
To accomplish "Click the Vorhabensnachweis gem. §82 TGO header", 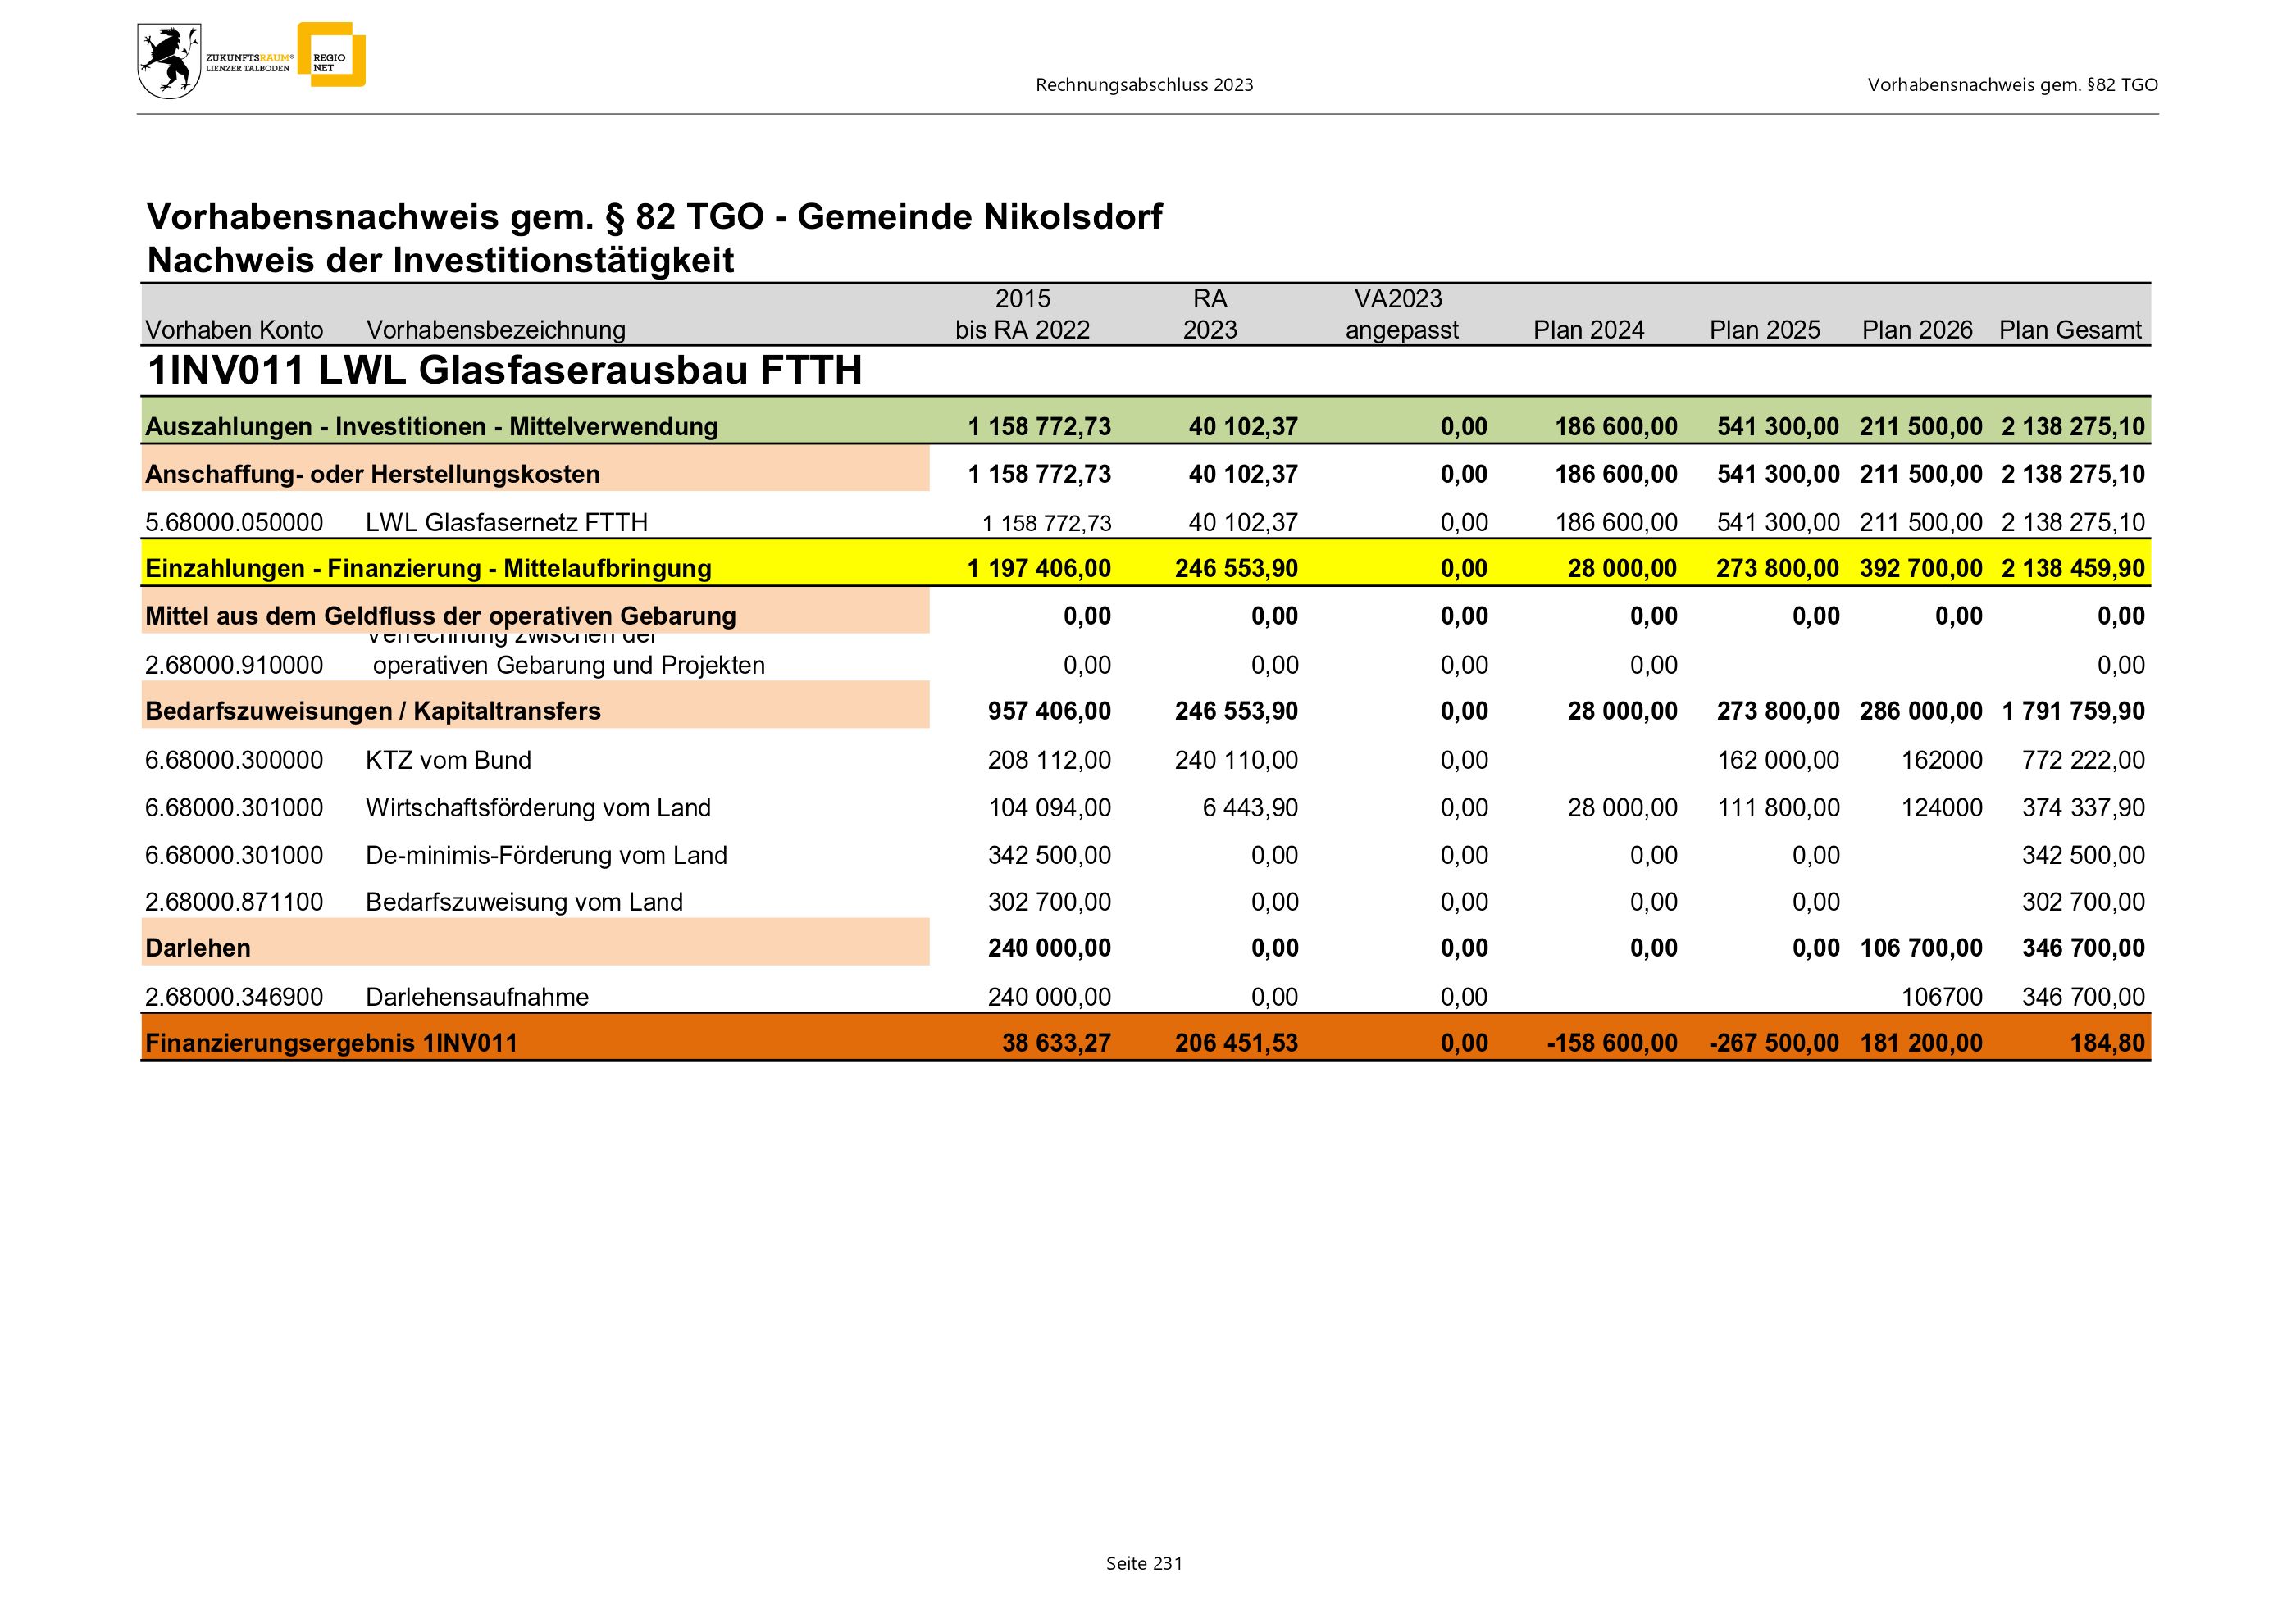I will pos(2012,85).
